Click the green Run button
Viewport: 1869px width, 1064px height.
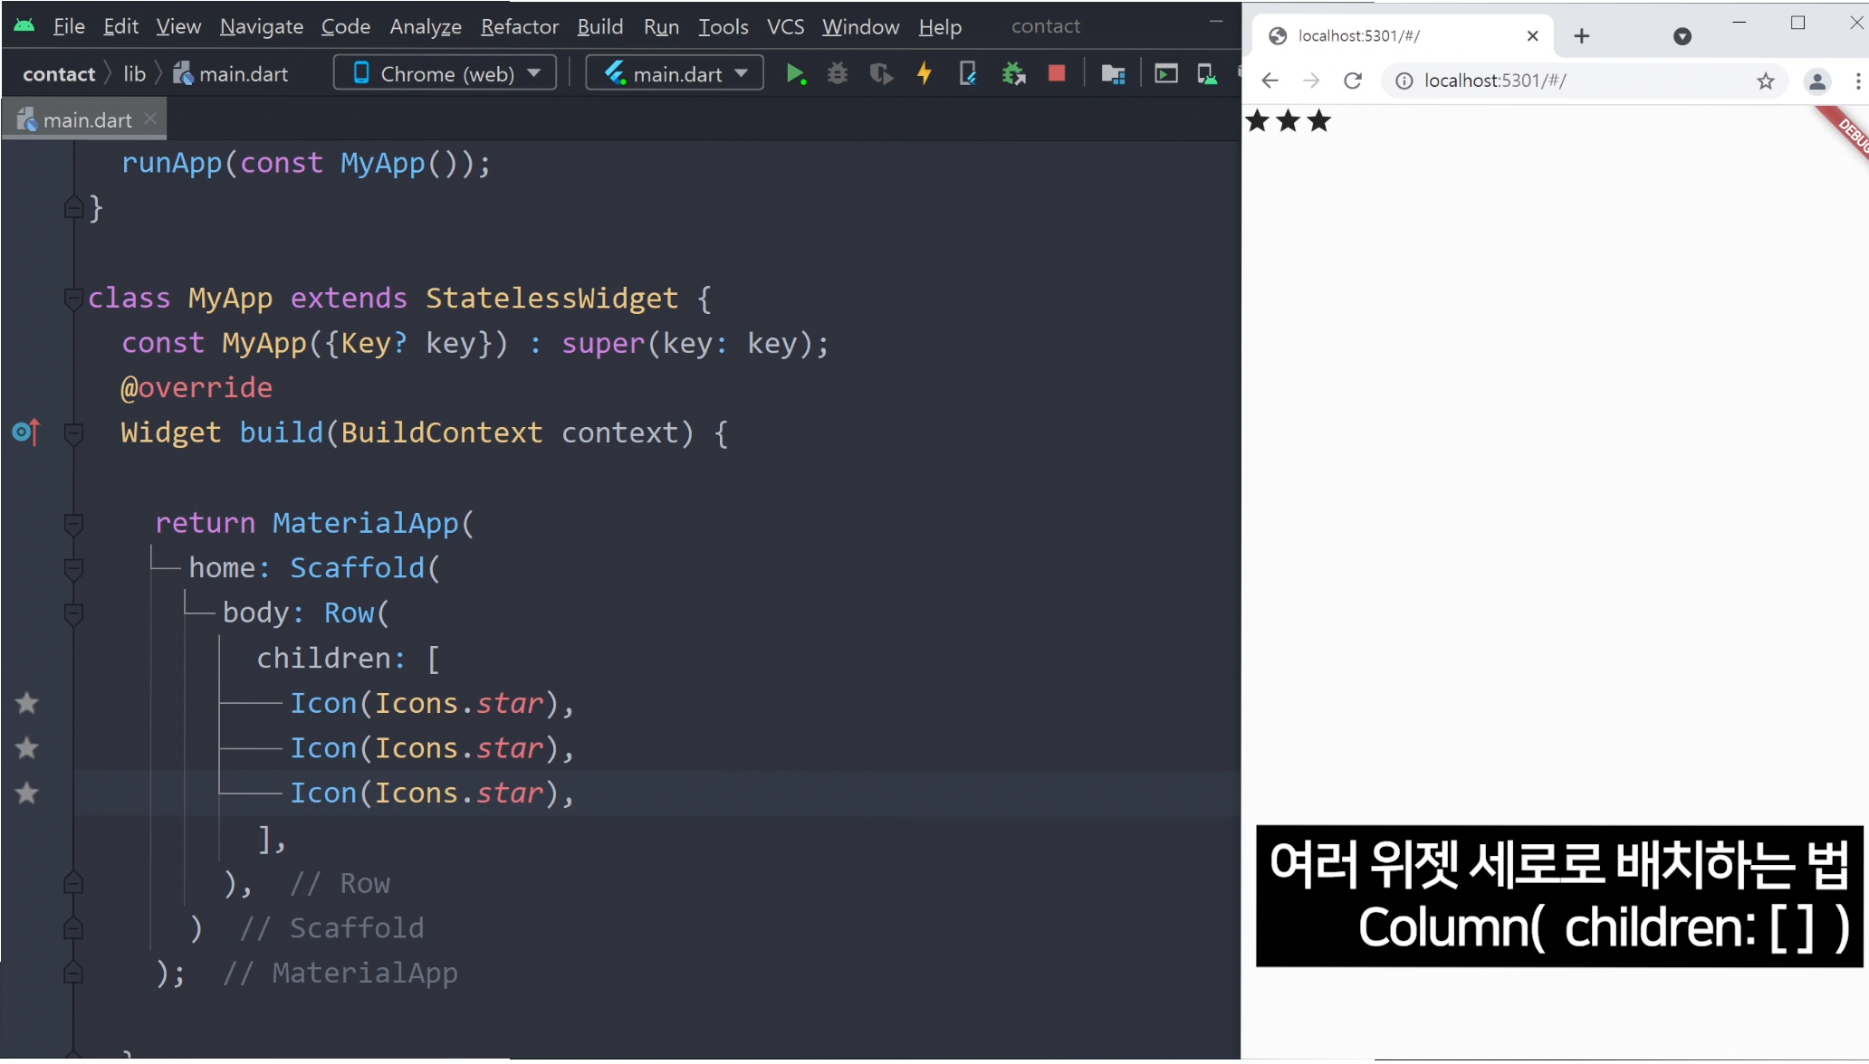pos(795,74)
